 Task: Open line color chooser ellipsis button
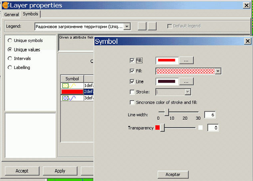tap(187, 82)
